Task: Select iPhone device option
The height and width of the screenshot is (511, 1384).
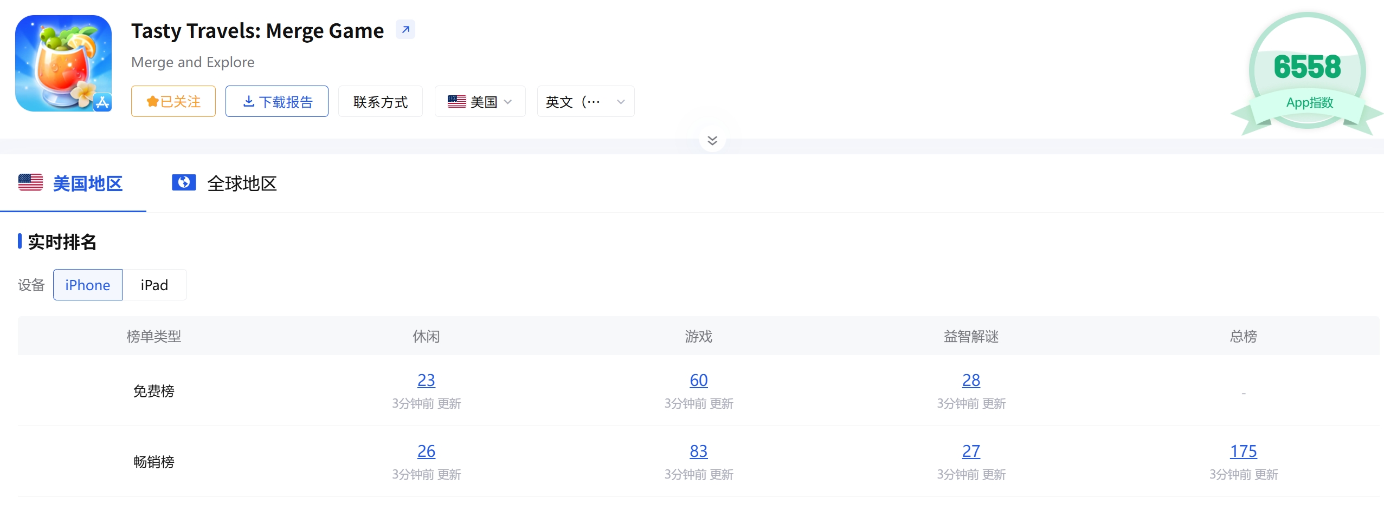Action: [x=88, y=285]
